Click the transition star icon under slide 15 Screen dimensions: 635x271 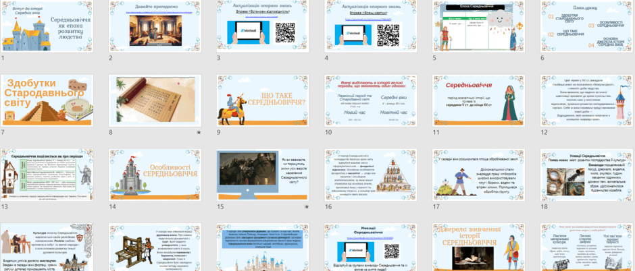[x=307, y=207]
